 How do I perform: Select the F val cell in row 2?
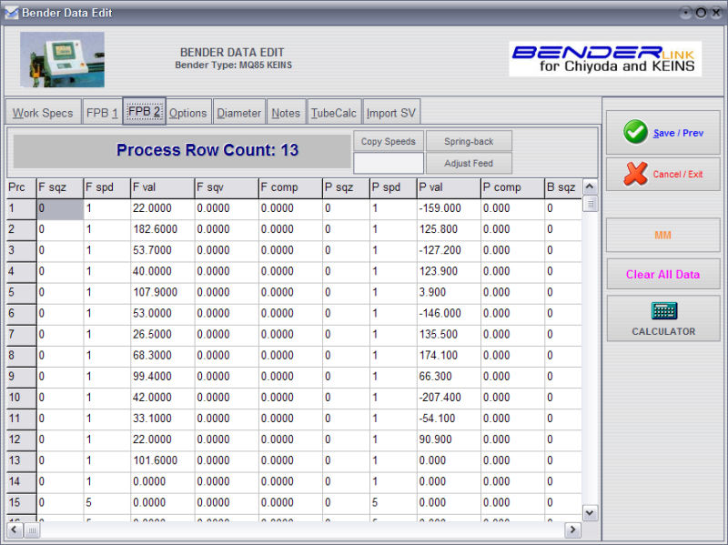click(x=161, y=229)
